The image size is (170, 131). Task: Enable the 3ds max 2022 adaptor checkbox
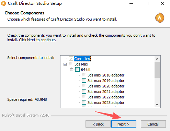click(x=84, y=97)
